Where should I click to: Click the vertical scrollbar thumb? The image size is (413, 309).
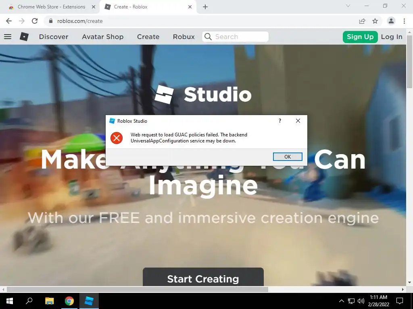[x=410, y=62]
